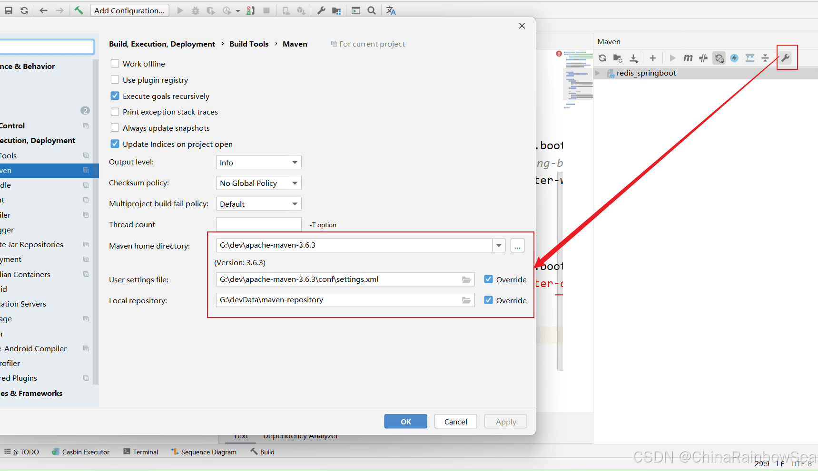Viewport: 818px width, 471px height.
Task: Click the settings search box
Action: point(47,47)
